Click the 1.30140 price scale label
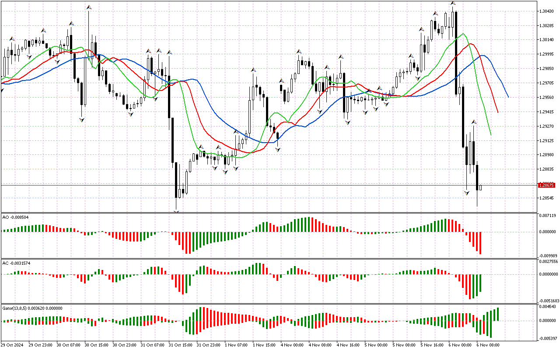 [547, 40]
